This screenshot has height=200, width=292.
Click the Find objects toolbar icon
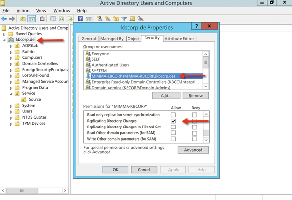tap(132, 18)
